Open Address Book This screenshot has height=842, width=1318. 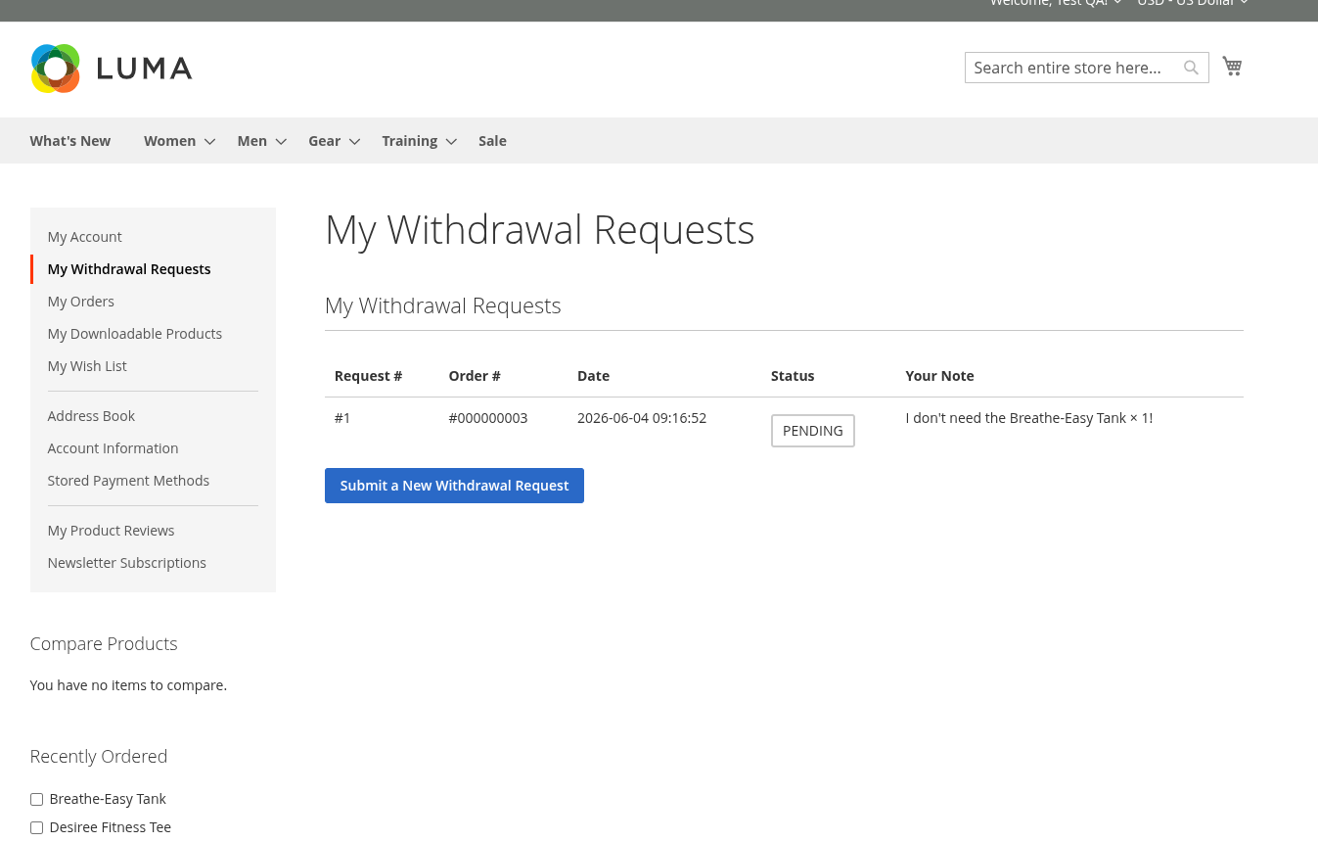91,416
